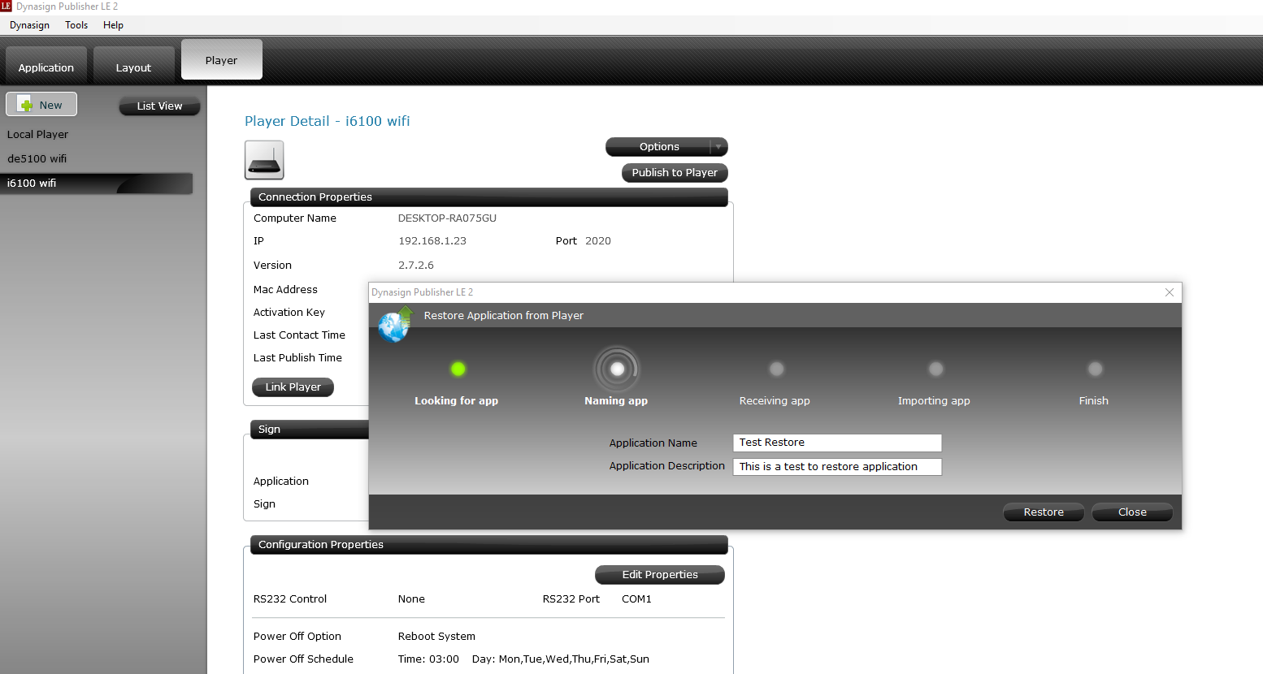Open the Dynasign menu

30,25
